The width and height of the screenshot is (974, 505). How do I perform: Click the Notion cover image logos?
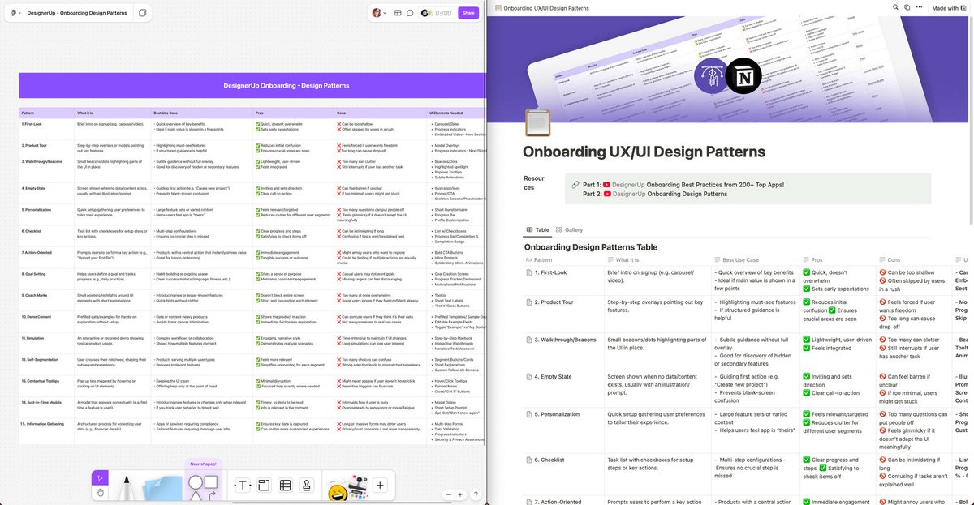click(727, 78)
